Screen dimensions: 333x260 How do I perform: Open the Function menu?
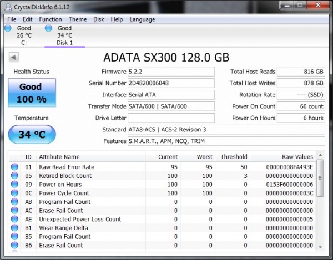coord(51,19)
